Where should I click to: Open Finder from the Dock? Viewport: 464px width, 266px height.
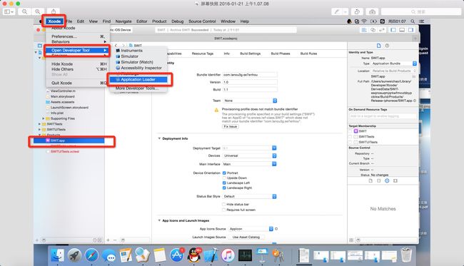click(x=57, y=255)
